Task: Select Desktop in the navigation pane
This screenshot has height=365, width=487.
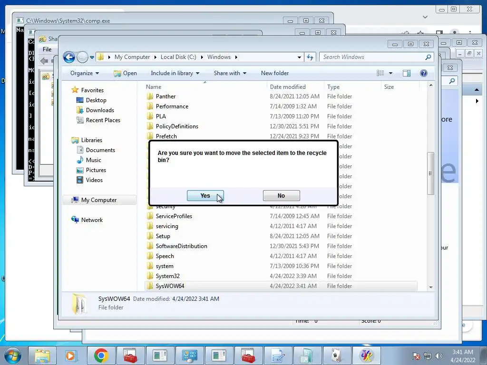Action: pyautogui.click(x=96, y=100)
